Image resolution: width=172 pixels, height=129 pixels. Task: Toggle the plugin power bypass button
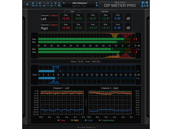(x=27, y=4)
